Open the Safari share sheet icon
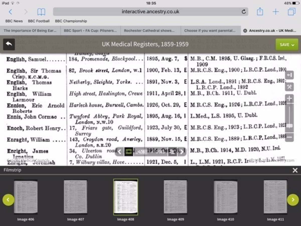The image size is (301, 226). [x=260, y=11]
